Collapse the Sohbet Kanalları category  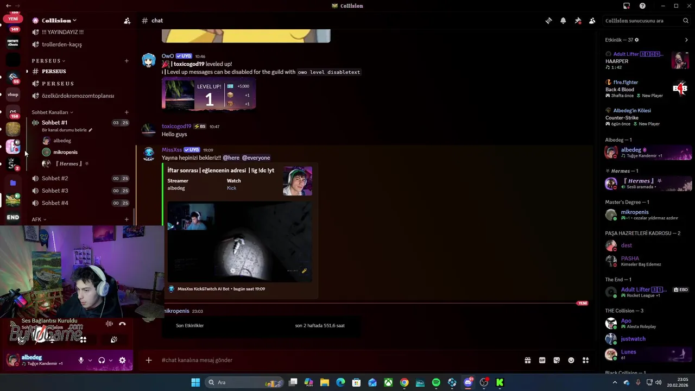point(52,112)
